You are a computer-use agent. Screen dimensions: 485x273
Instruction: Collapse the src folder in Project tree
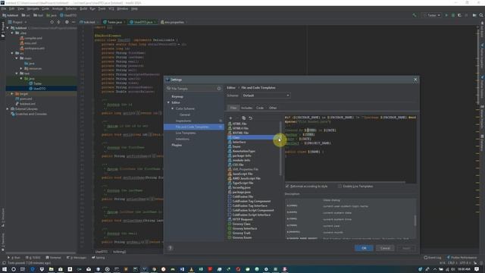(x=12, y=53)
